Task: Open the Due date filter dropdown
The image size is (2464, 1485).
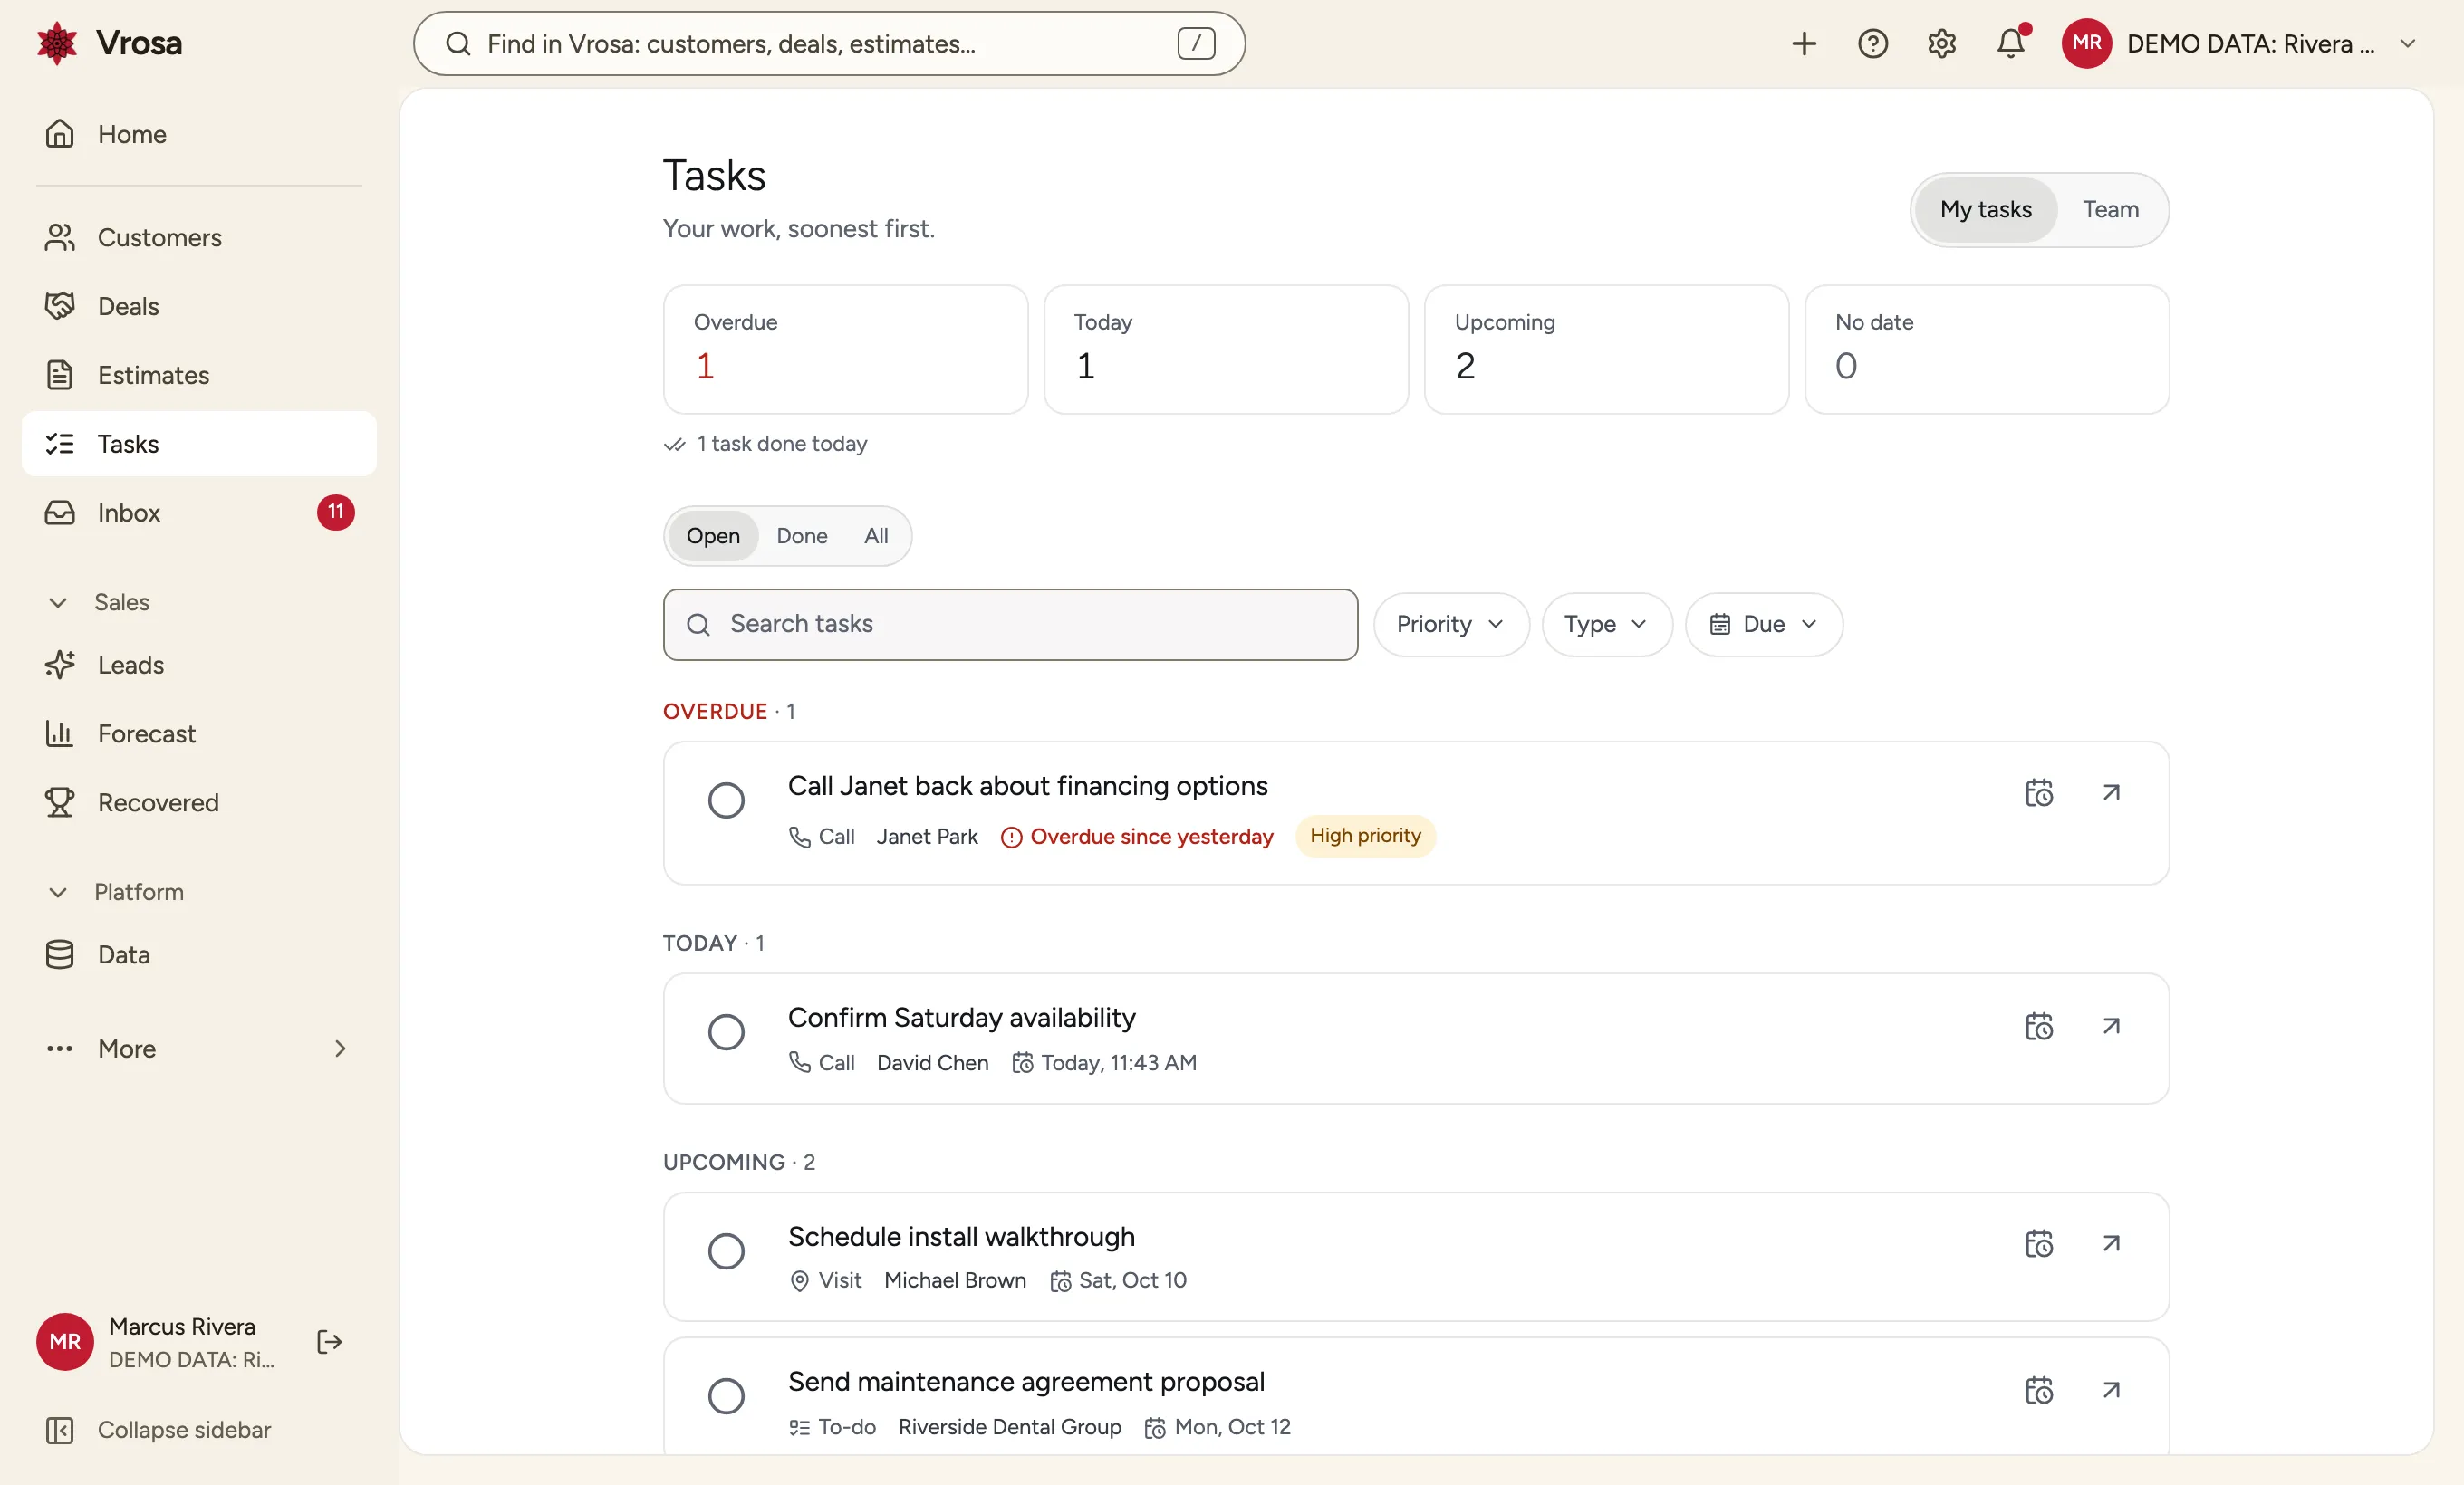Action: [x=1763, y=625]
